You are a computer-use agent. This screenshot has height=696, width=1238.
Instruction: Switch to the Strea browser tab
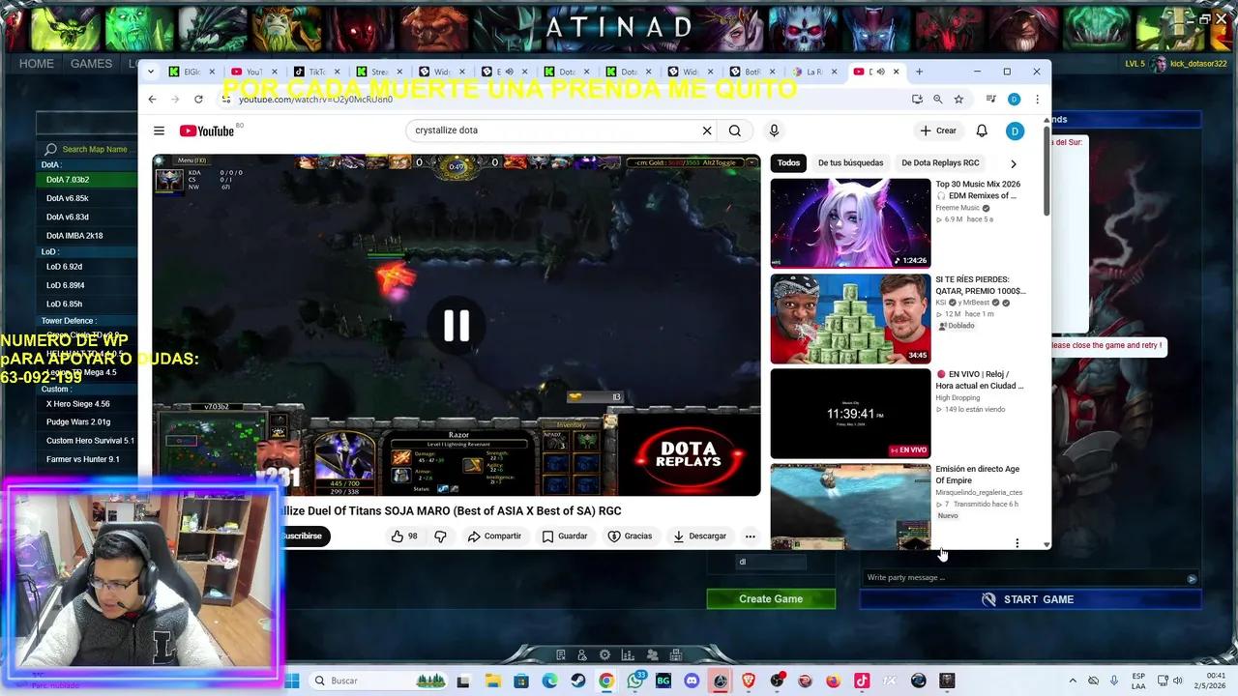[376, 72]
